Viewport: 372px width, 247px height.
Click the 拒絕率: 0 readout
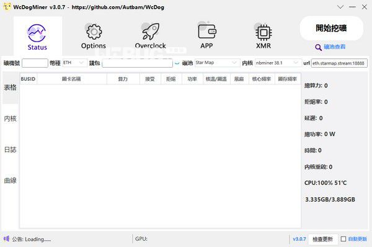click(316, 102)
